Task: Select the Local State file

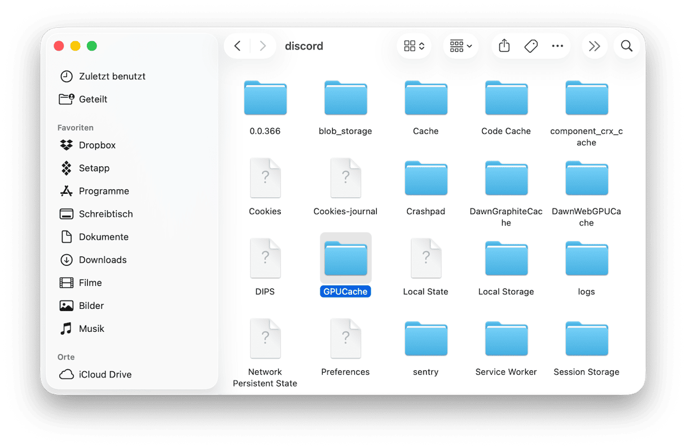Action: tap(426, 259)
